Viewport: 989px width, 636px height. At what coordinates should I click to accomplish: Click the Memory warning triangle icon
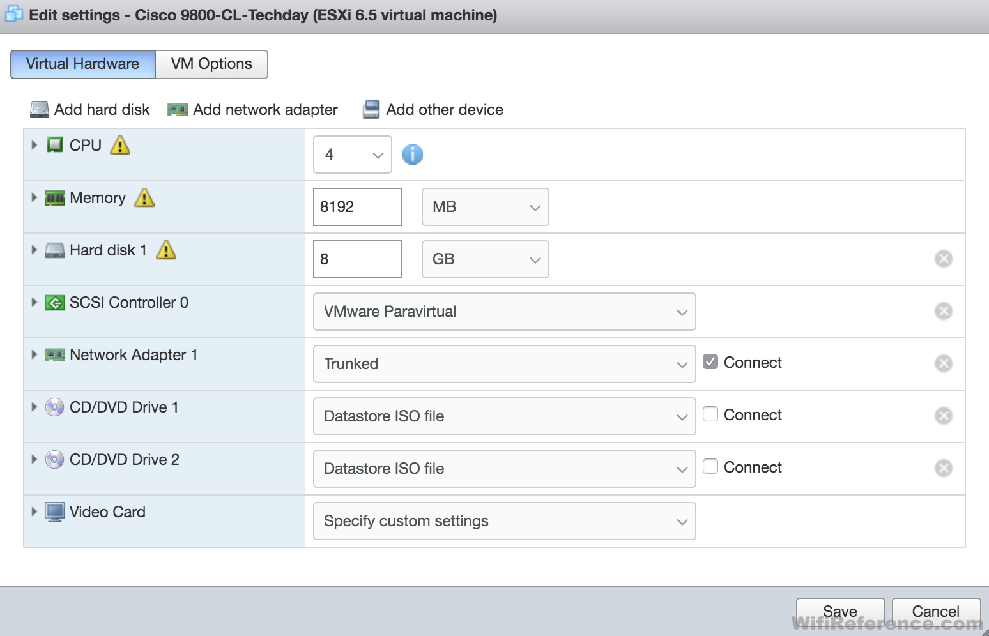point(144,197)
